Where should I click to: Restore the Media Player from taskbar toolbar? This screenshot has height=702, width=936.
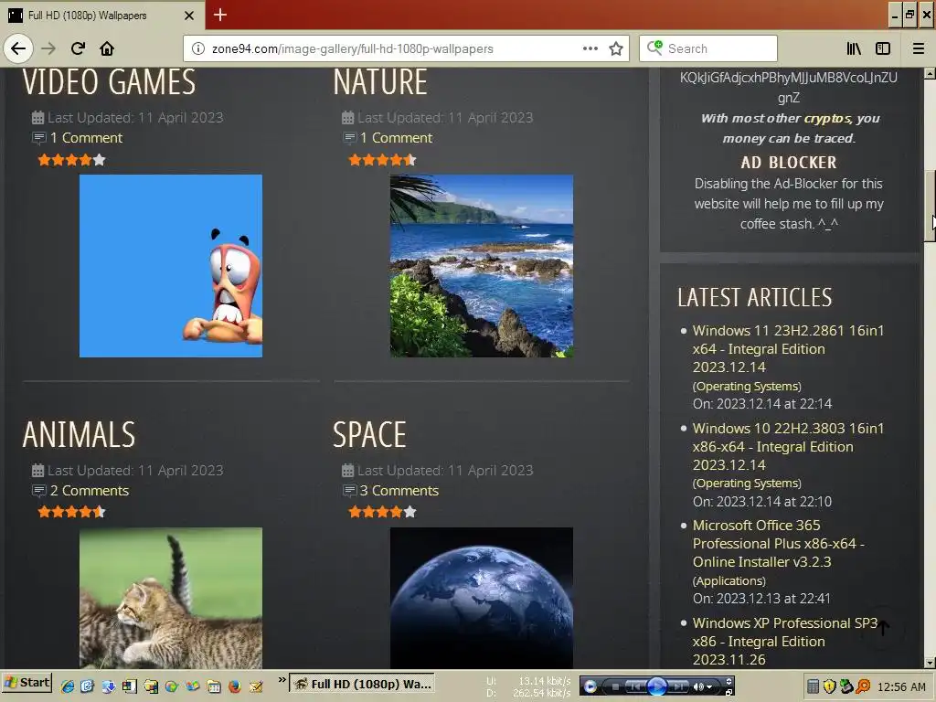[x=729, y=693]
